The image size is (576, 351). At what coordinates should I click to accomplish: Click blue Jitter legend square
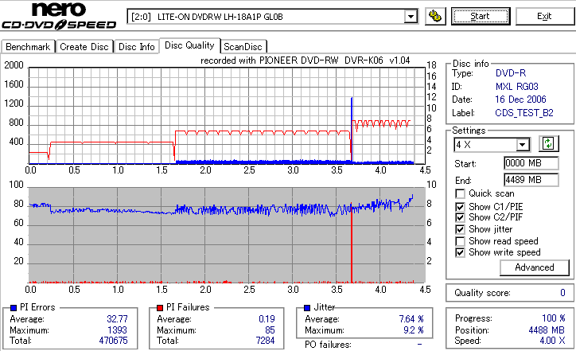[307, 308]
